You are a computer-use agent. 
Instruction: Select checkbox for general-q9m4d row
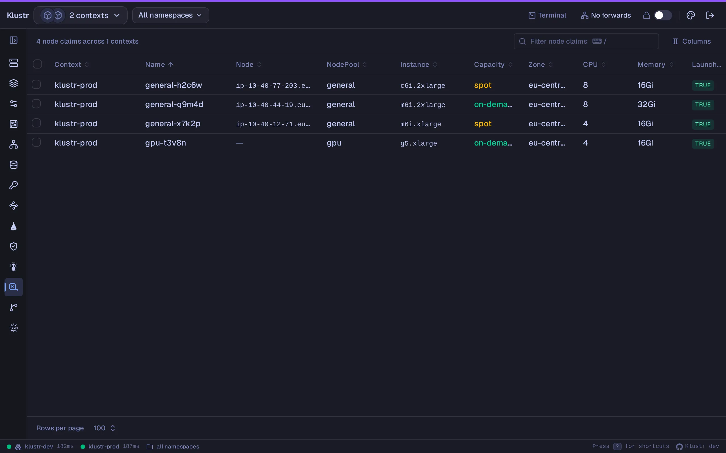tap(36, 104)
